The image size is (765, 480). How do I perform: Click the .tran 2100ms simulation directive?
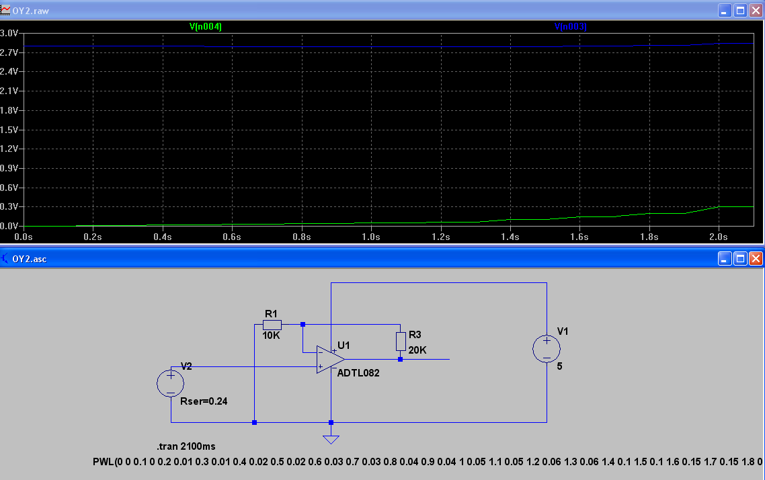click(x=186, y=446)
